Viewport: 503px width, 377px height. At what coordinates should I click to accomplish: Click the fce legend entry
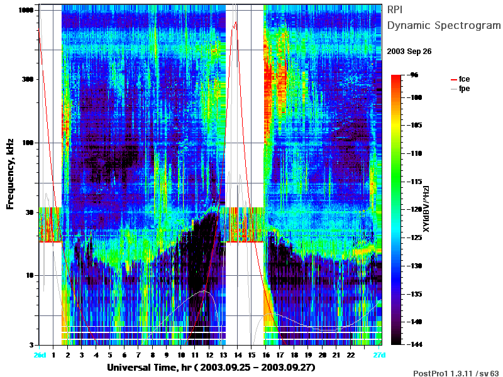460,79
